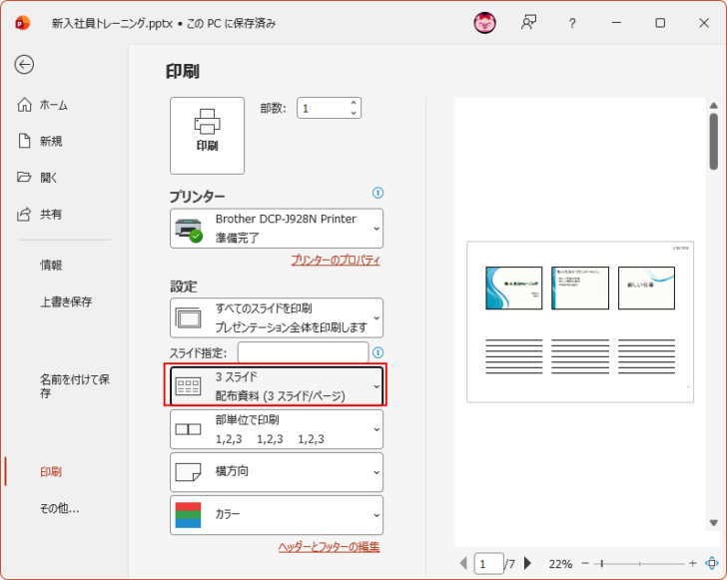Click the back arrow icon
Viewport: 727px width, 580px height.
(x=24, y=64)
